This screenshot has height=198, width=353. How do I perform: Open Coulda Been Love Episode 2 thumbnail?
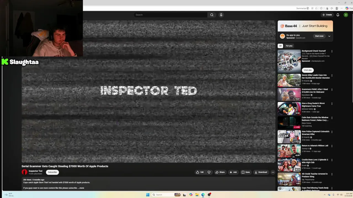tap(289, 165)
